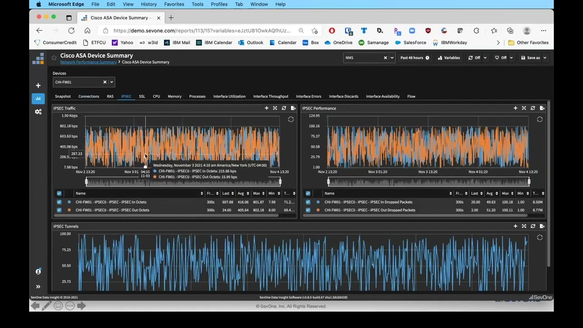Screen dimensions: 583x328
Task: Expand the TV mode Off dropdown arrow
Action: (x=511, y=58)
